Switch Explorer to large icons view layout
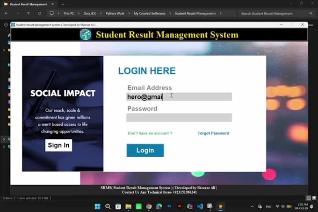 (314, 198)
